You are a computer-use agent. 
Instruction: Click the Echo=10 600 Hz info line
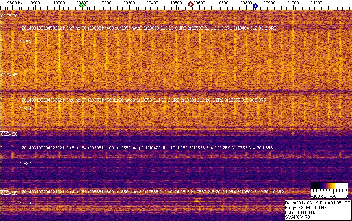pyautogui.click(x=300, y=212)
